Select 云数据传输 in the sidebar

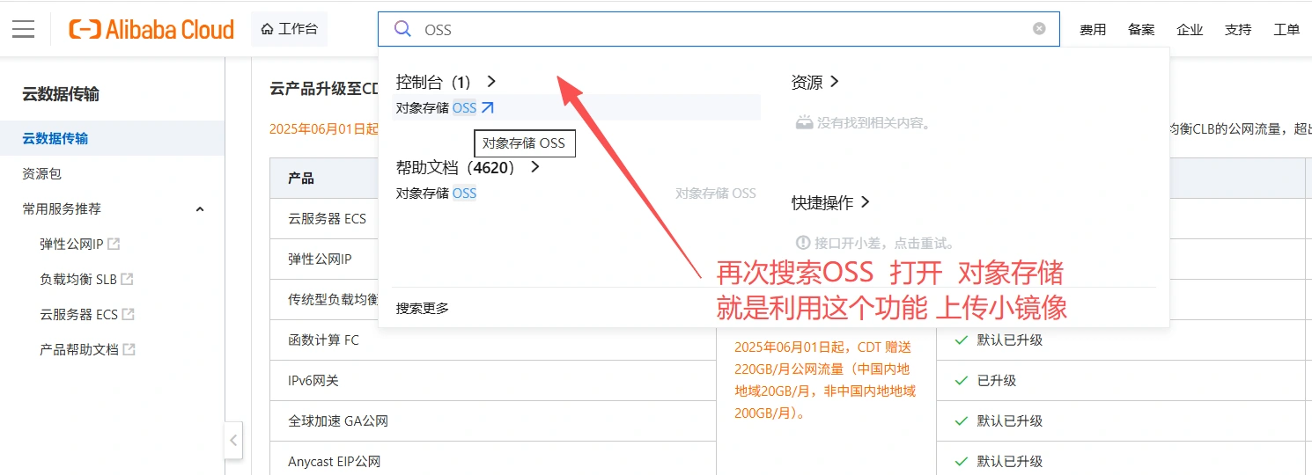pyautogui.click(x=113, y=138)
